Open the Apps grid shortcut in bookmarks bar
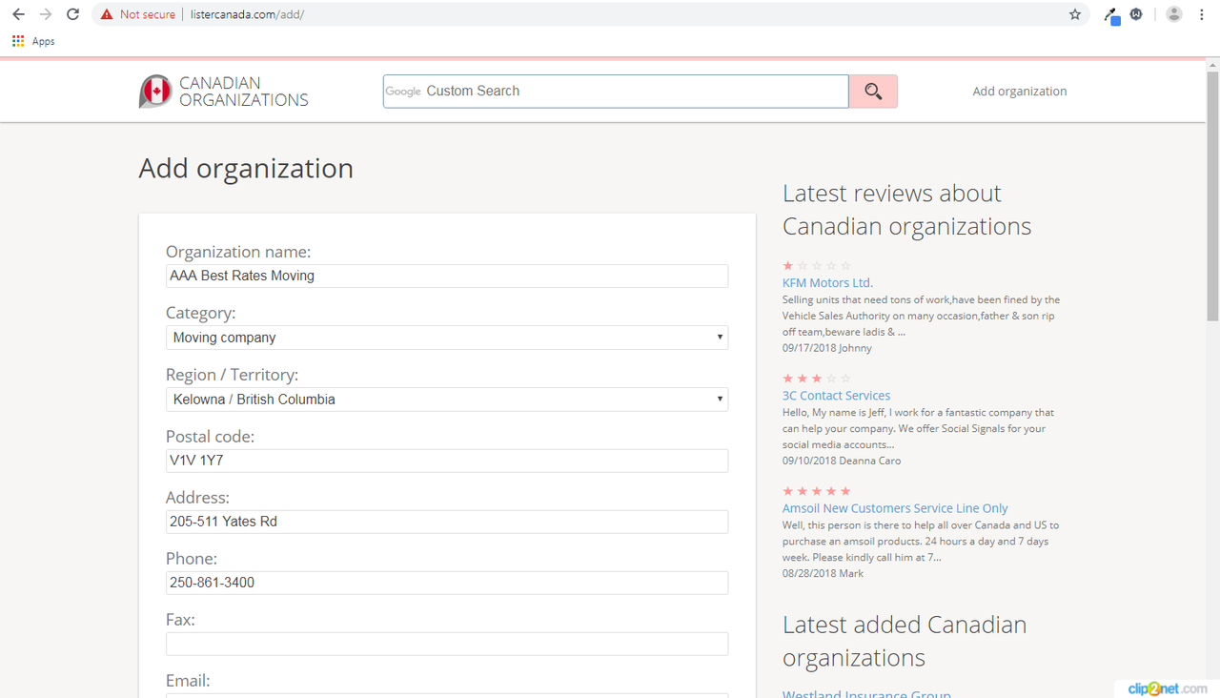The height and width of the screenshot is (698, 1220). click(x=33, y=41)
